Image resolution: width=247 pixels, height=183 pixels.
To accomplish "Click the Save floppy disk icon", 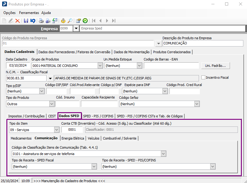I will (x=26, y=21).
